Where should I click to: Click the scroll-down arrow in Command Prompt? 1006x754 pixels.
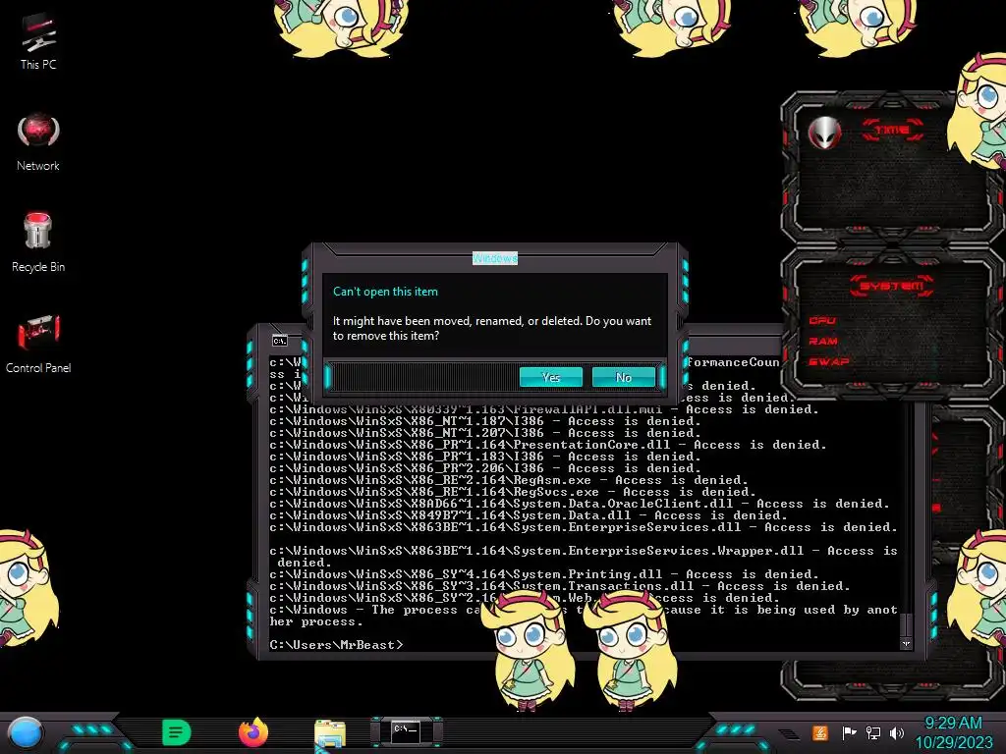point(906,644)
